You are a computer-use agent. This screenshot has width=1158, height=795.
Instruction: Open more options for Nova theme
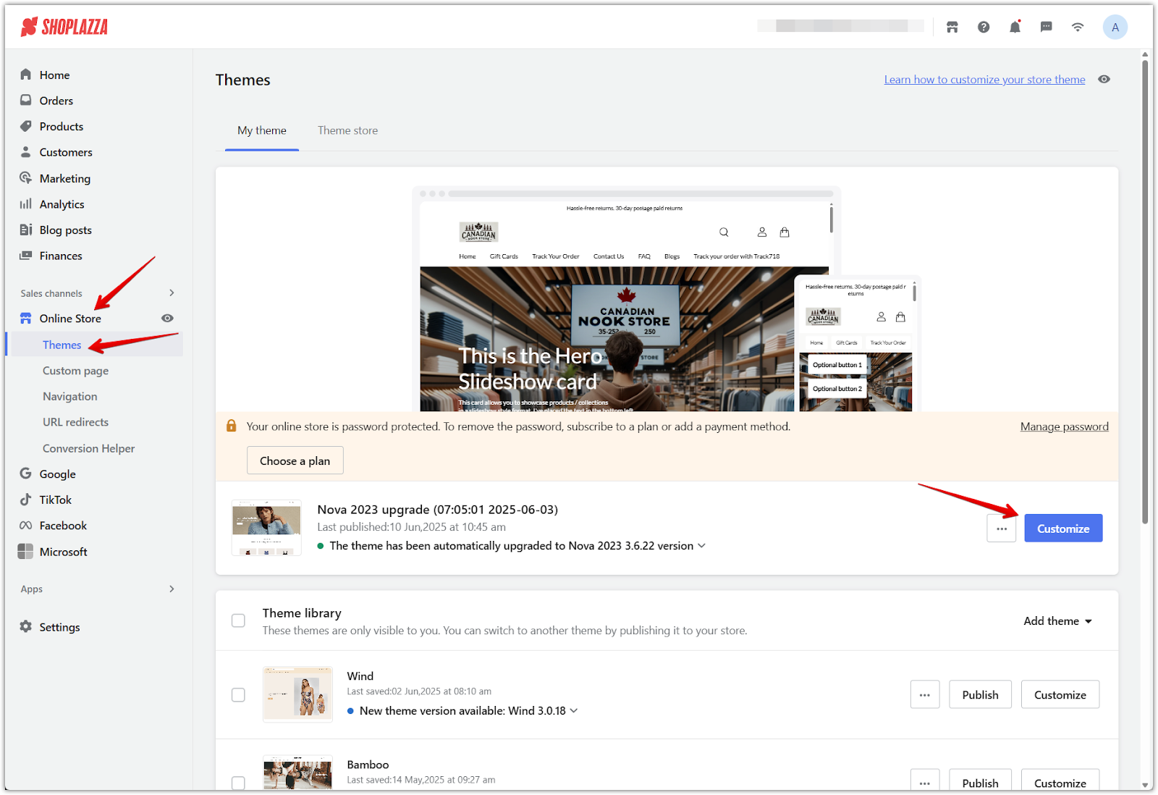pos(1001,529)
